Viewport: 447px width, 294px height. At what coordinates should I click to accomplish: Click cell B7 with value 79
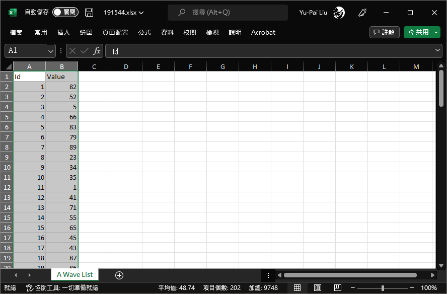61,137
